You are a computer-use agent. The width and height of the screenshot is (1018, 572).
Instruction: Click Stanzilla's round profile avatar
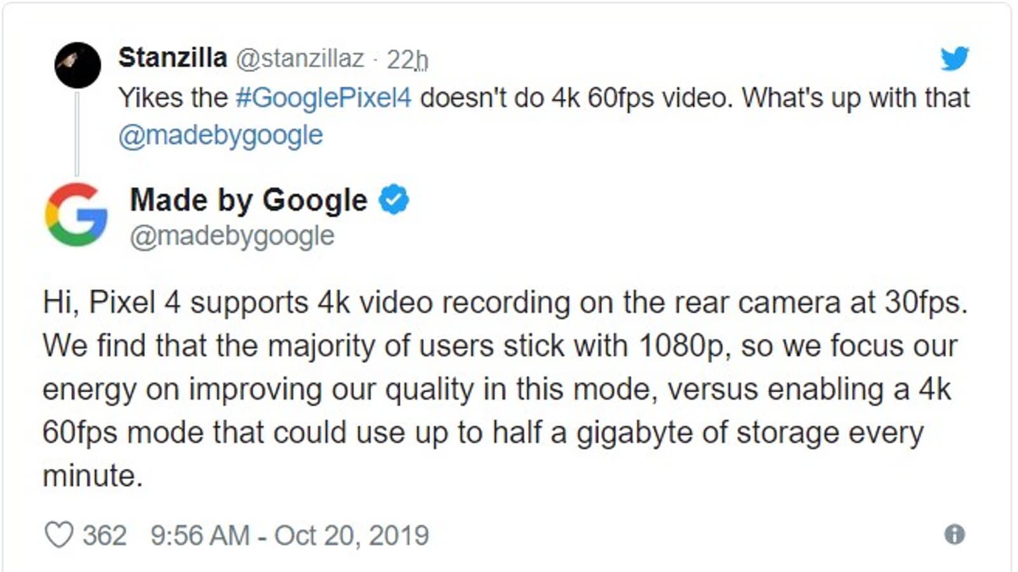[x=78, y=65]
